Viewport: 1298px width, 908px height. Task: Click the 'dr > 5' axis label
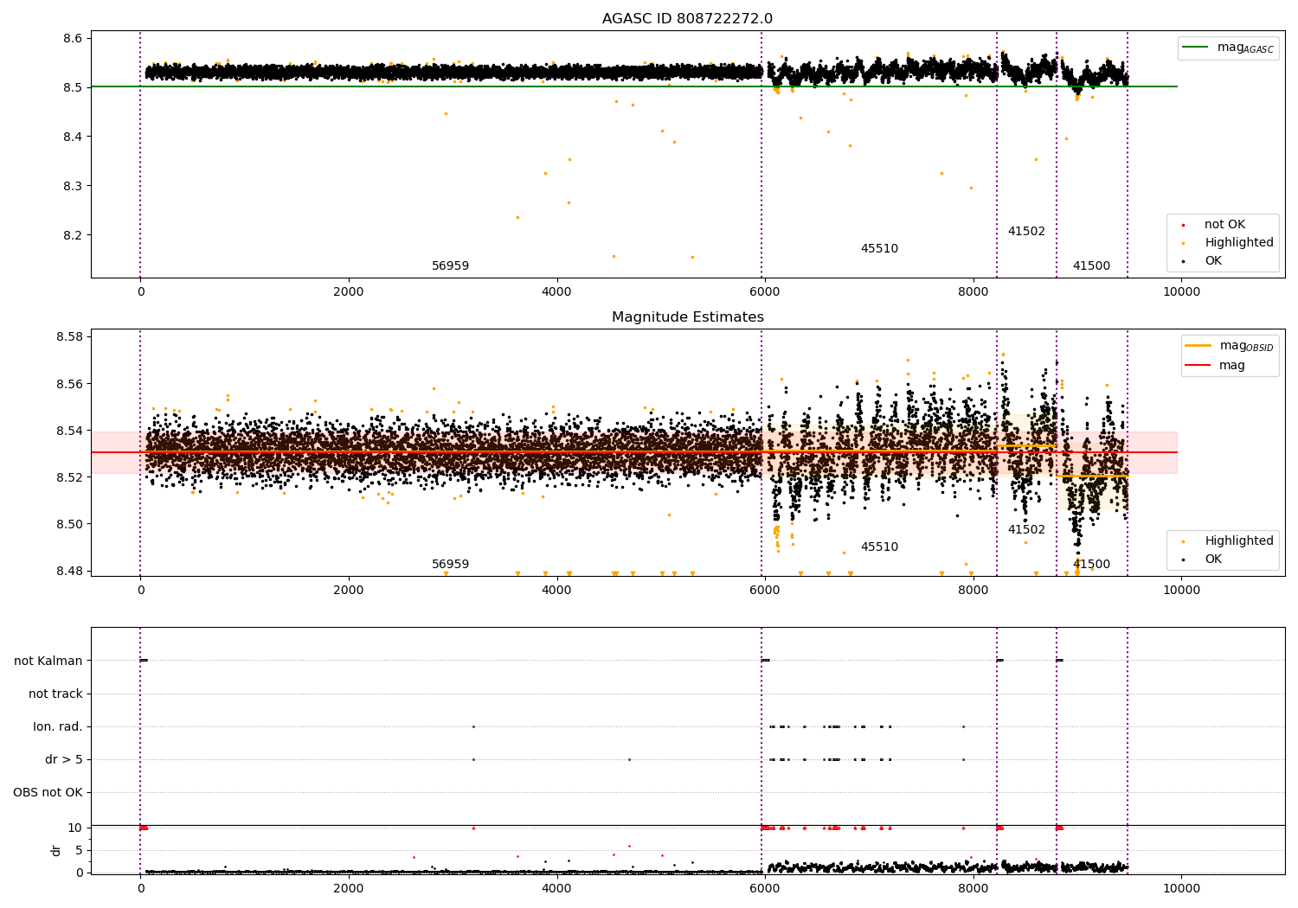(x=64, y=759)
